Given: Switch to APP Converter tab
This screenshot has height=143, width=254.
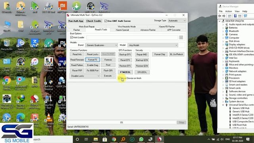Looking at the screenshot, I should pos(174,30).
